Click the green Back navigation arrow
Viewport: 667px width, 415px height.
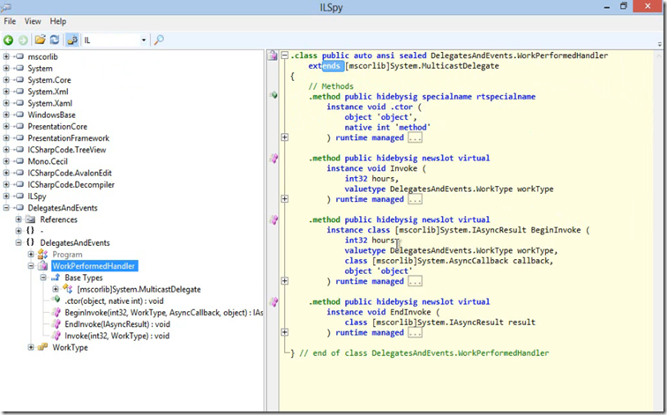click(8, 40)
